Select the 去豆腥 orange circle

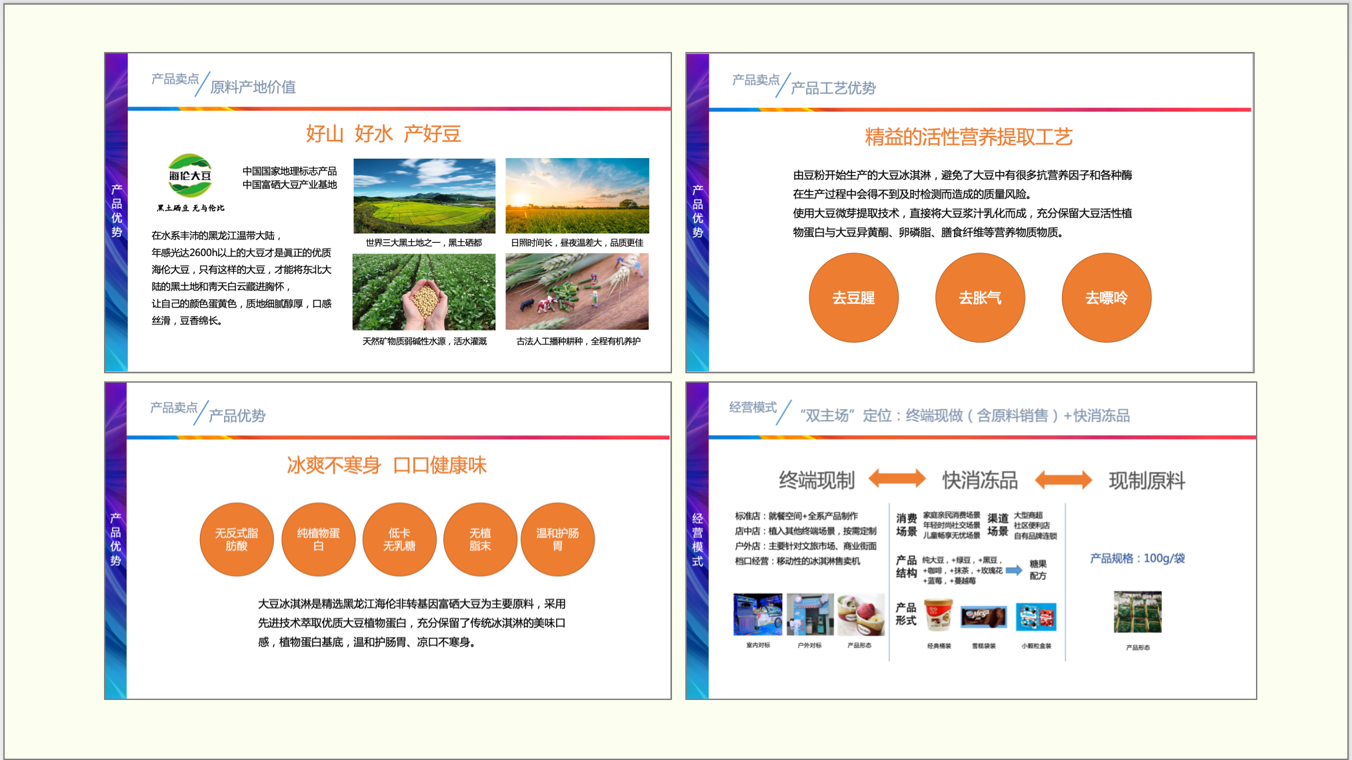pyautogui.click(x=853, y=298)
